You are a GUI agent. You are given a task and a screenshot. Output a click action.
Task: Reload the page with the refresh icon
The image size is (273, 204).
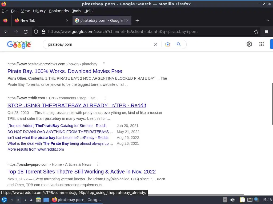click(26, 32)
